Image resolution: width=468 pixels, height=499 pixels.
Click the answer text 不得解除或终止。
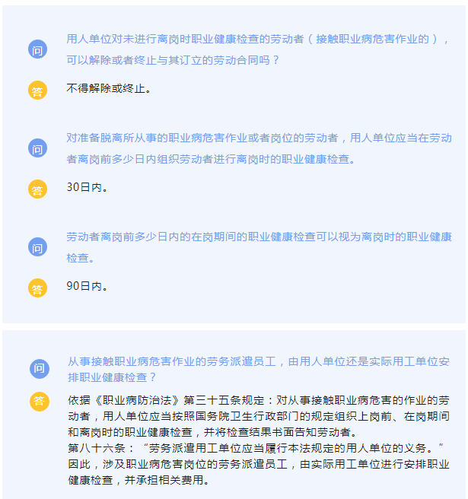tap(109, 88)
